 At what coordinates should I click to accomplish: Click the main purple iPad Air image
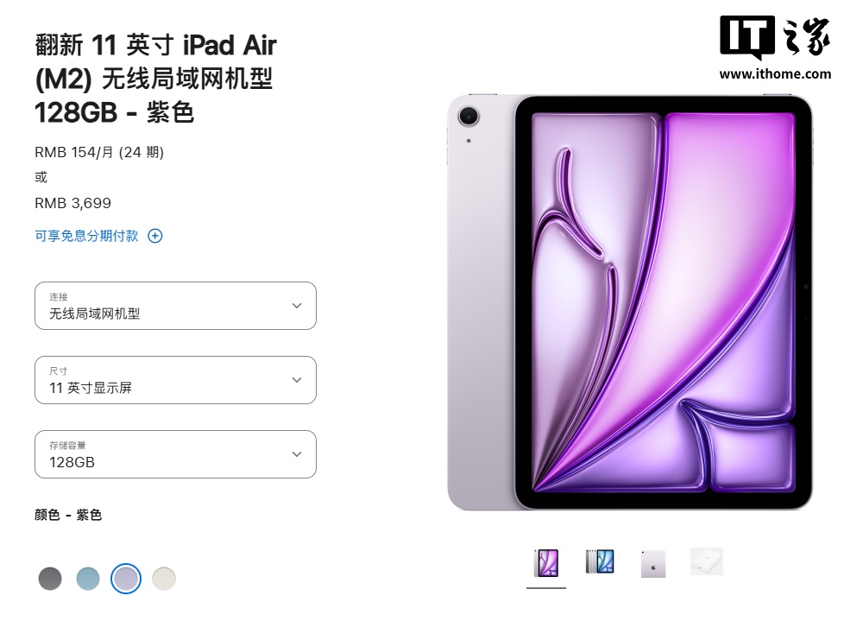point(629,302)
